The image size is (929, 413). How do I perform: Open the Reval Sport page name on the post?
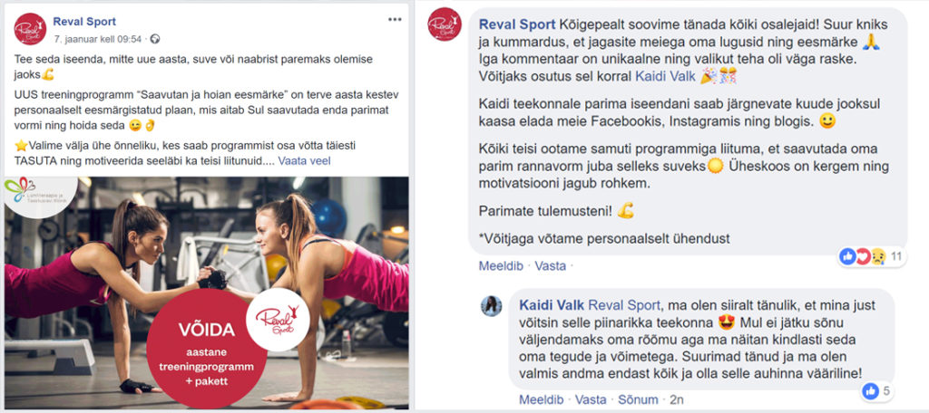[84, 22]
